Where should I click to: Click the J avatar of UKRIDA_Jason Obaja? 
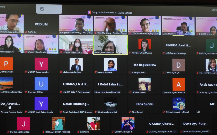(24, 124)
